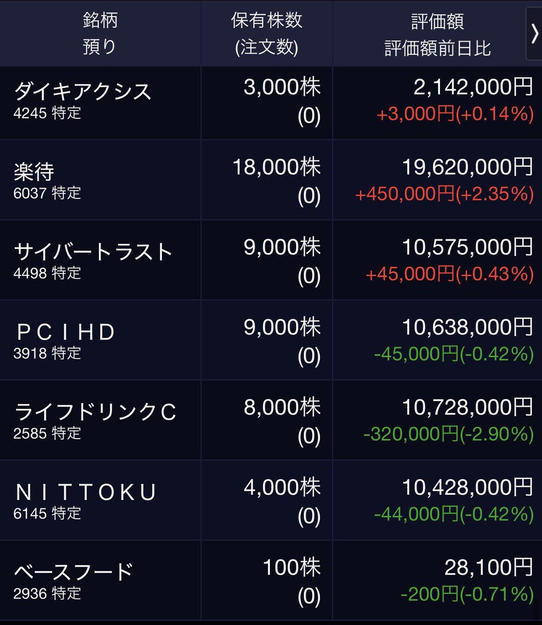Click the ＮＩＴＴＯＫＵ 10,428,000円 valuation
The image size is (542, 625).
[467, 487]
